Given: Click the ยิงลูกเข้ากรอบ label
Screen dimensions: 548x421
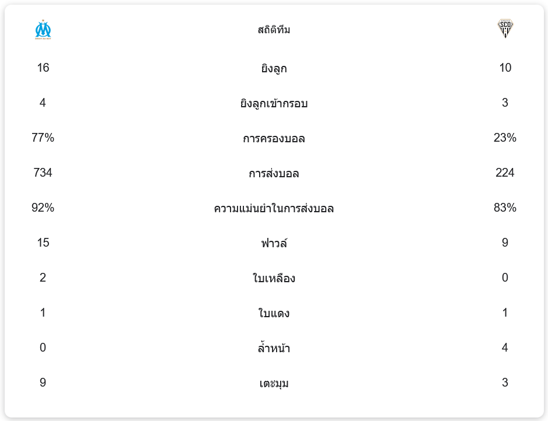Looking at the screenshot, I should pos(274,103).
